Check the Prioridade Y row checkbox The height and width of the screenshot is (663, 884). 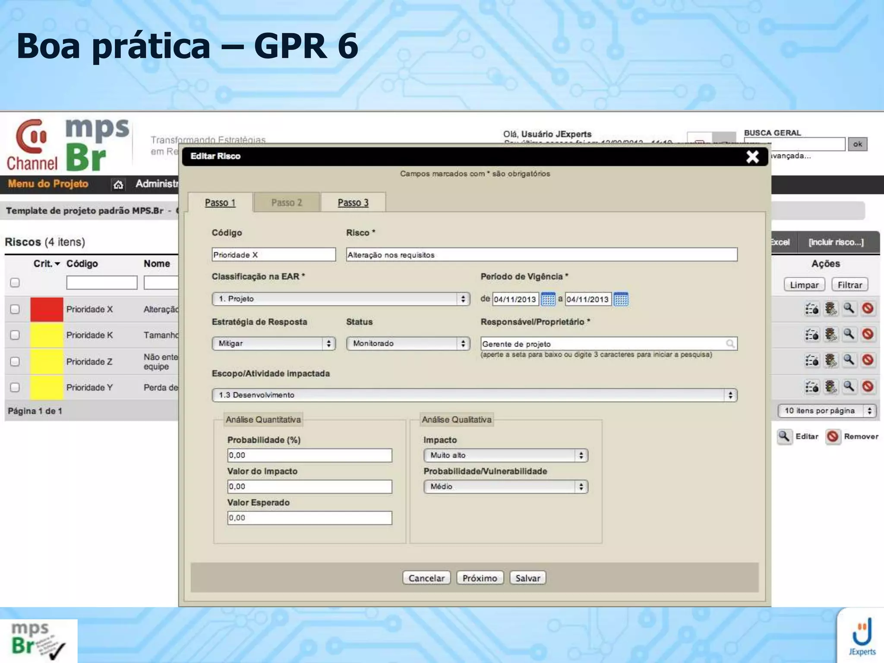pyautogui.click(x=15, y=387)
